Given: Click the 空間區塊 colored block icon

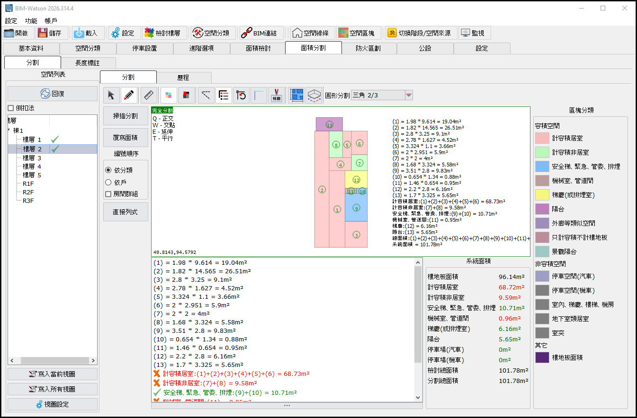Looking at the screenshot, I should [343, 33].
